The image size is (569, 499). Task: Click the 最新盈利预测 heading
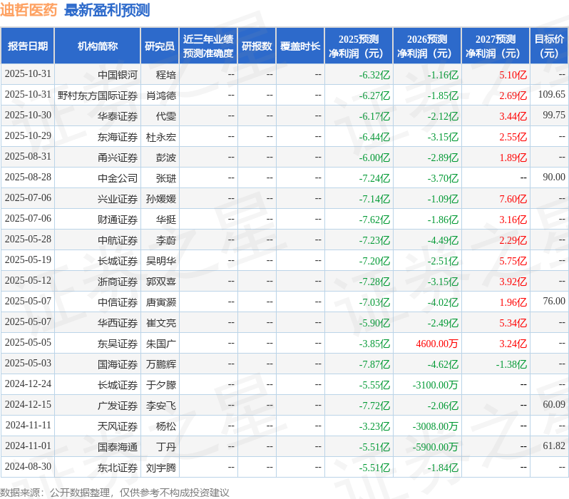click(x=107, y=10)
